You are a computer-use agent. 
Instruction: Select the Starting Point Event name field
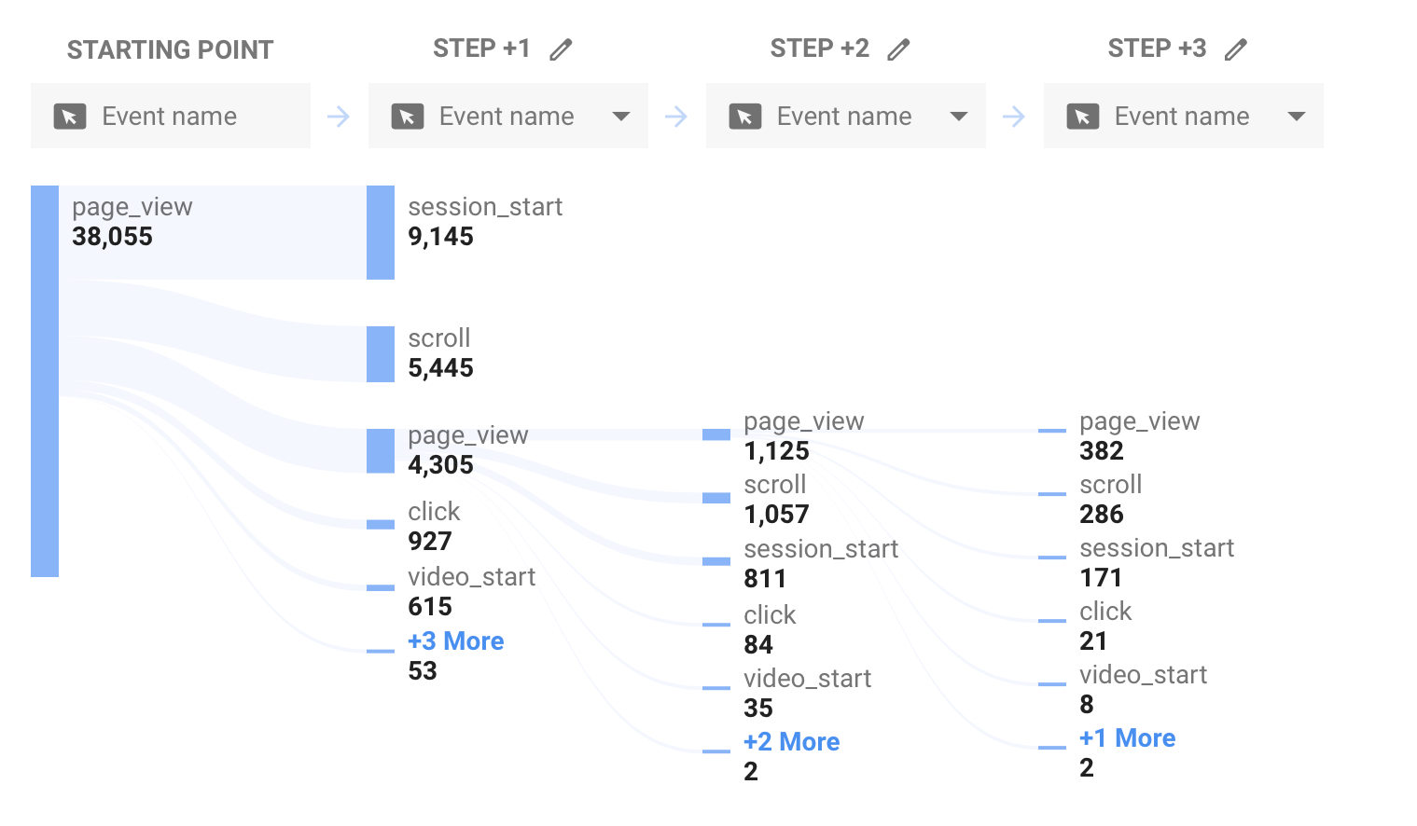pyautogui.click(x=171, y=116)
